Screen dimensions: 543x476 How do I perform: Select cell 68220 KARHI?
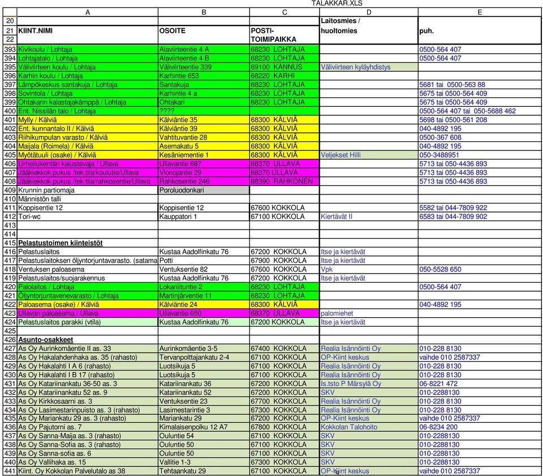285,76
